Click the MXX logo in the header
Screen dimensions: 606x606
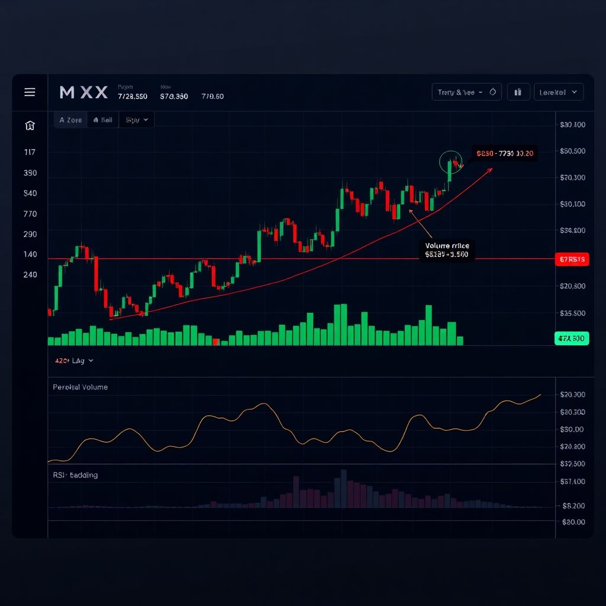[83, 92]
